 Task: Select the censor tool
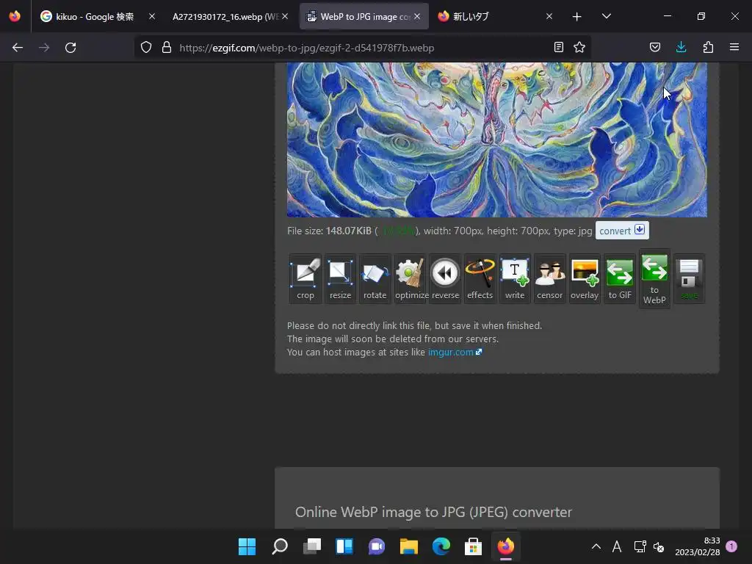(549, 279)
